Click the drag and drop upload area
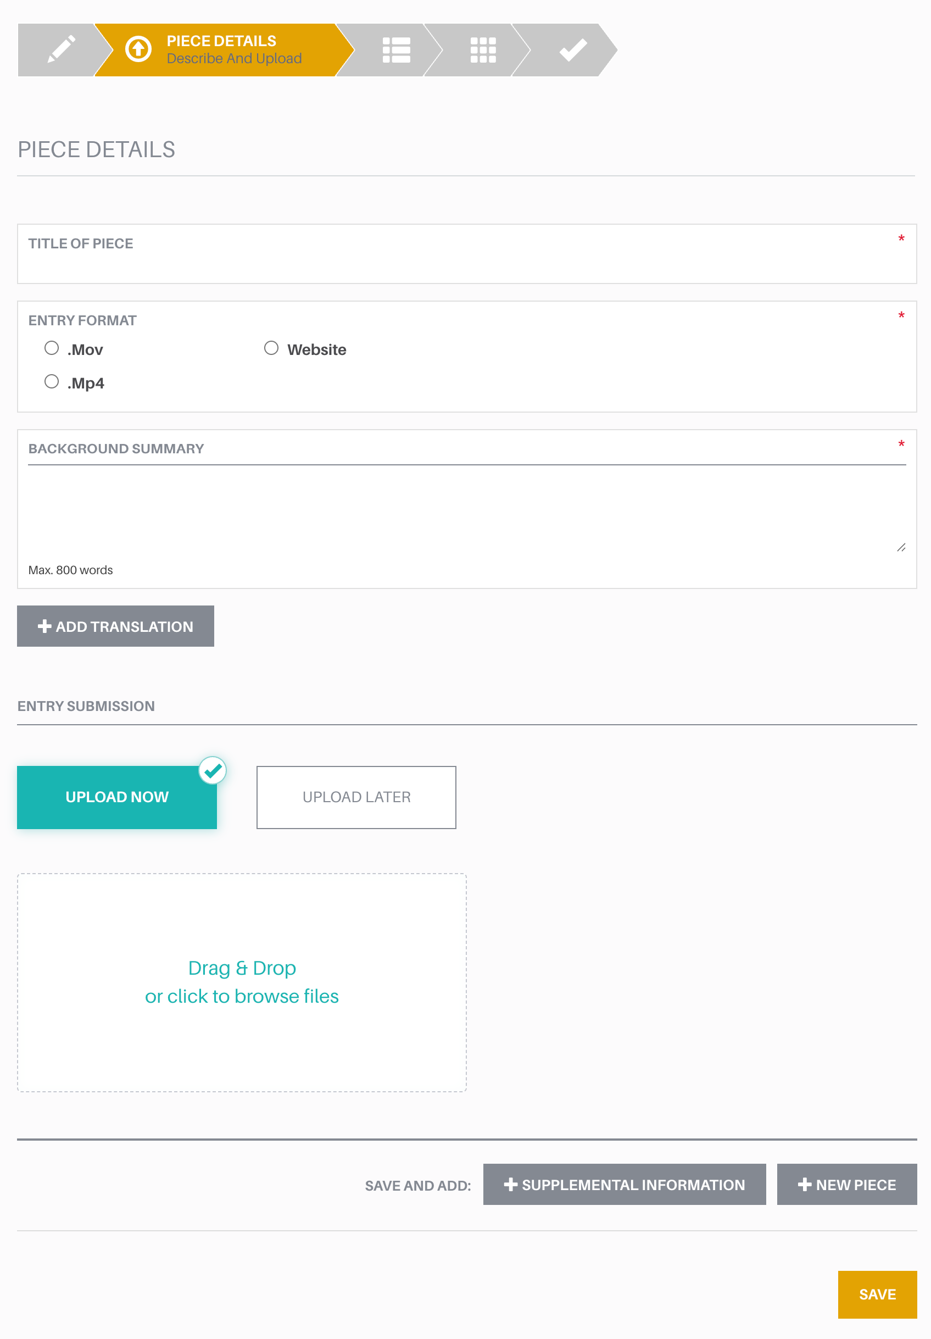931x1339 pixels. click(x=241, y=982)
